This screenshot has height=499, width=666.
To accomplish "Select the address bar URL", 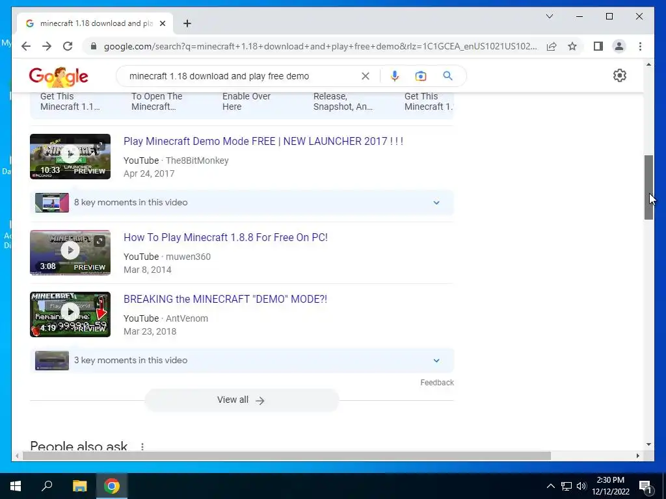I will 320,46.
